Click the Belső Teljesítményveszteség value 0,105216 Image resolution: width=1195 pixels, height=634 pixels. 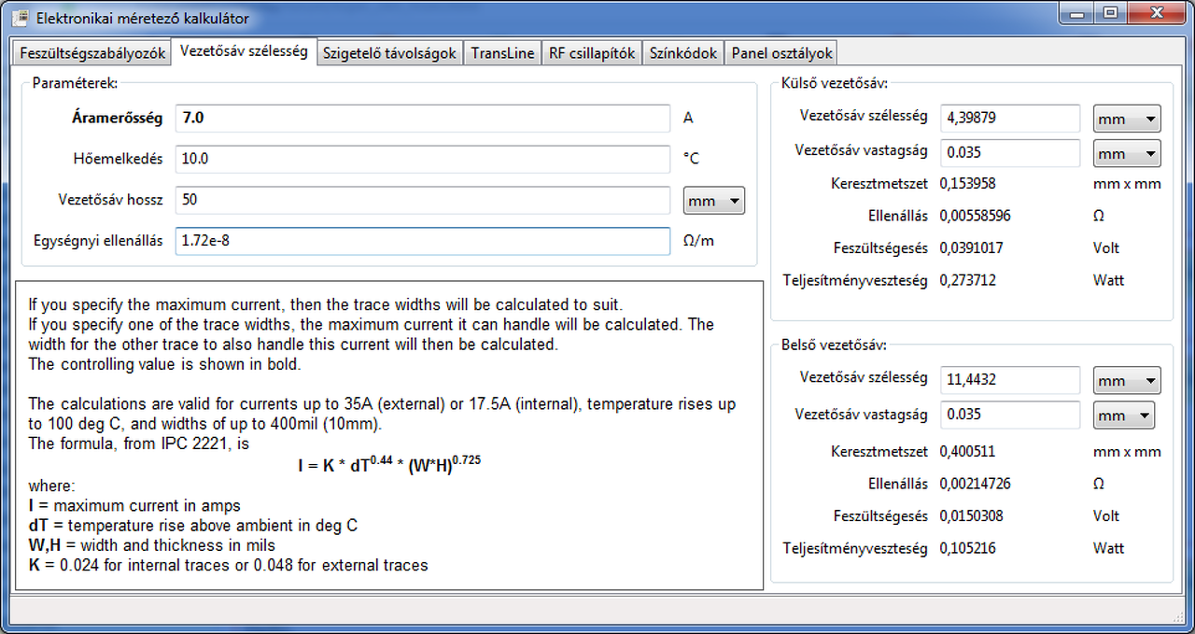pyautogui.click(x=967, y=548)
